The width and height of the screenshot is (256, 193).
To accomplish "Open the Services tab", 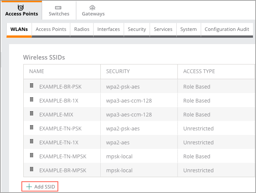I will click(x=163, y=29).
